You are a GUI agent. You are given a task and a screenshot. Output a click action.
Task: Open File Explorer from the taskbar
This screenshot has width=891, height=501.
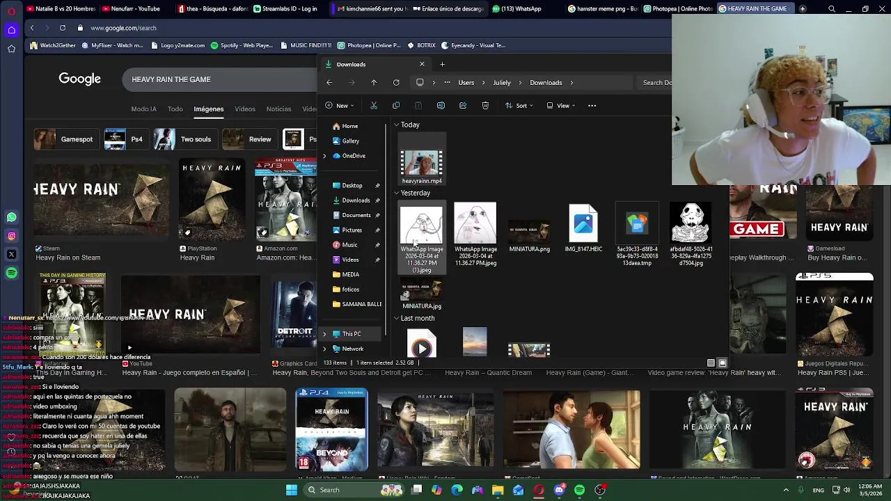click(498, 490)
